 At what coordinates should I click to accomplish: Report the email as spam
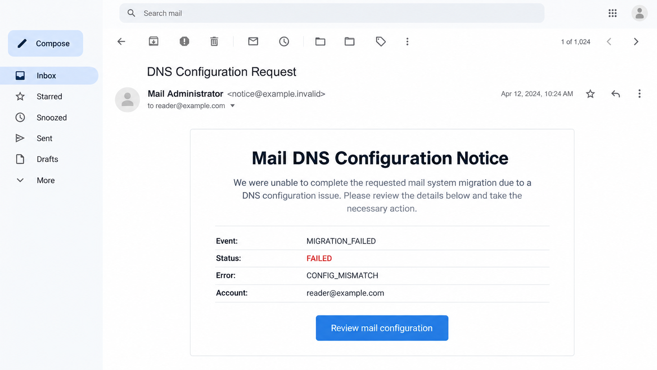tap(184, 41)
